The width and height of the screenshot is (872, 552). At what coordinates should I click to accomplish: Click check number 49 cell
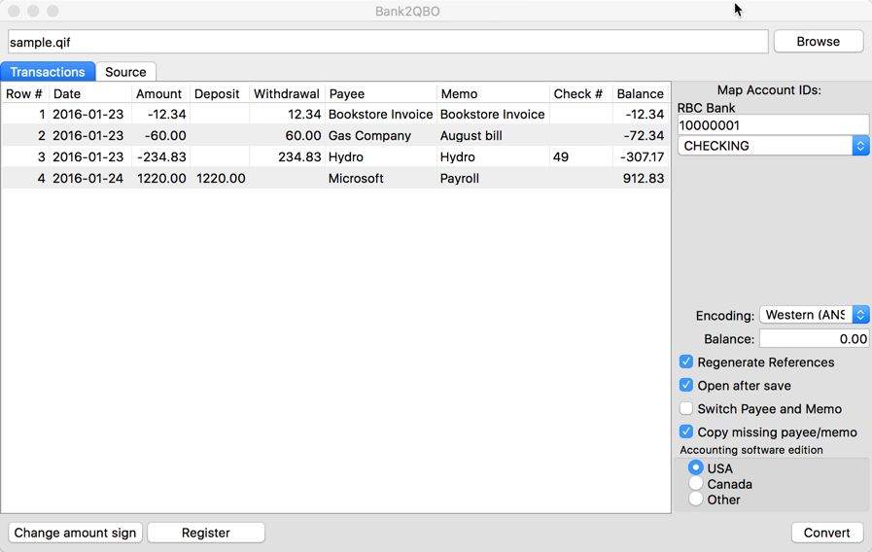[x=580, y=156]
